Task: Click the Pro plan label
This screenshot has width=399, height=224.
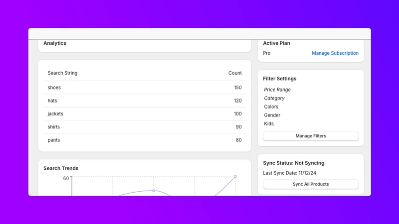Action: point(267,53)
